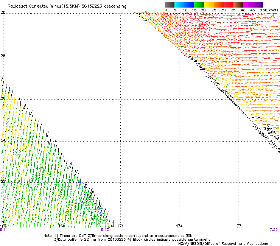The width and height of the screenshot is (280, 246).
Task: Click the yellow 20-25 knots color segment
Action: (x=209, y=5)
